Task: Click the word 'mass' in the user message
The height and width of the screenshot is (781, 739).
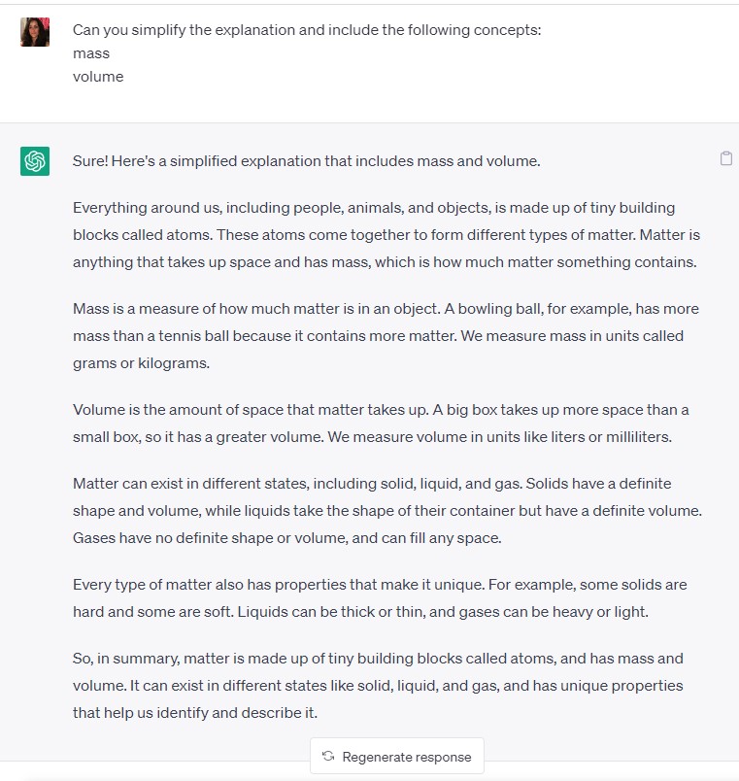Action: point(91,53)
